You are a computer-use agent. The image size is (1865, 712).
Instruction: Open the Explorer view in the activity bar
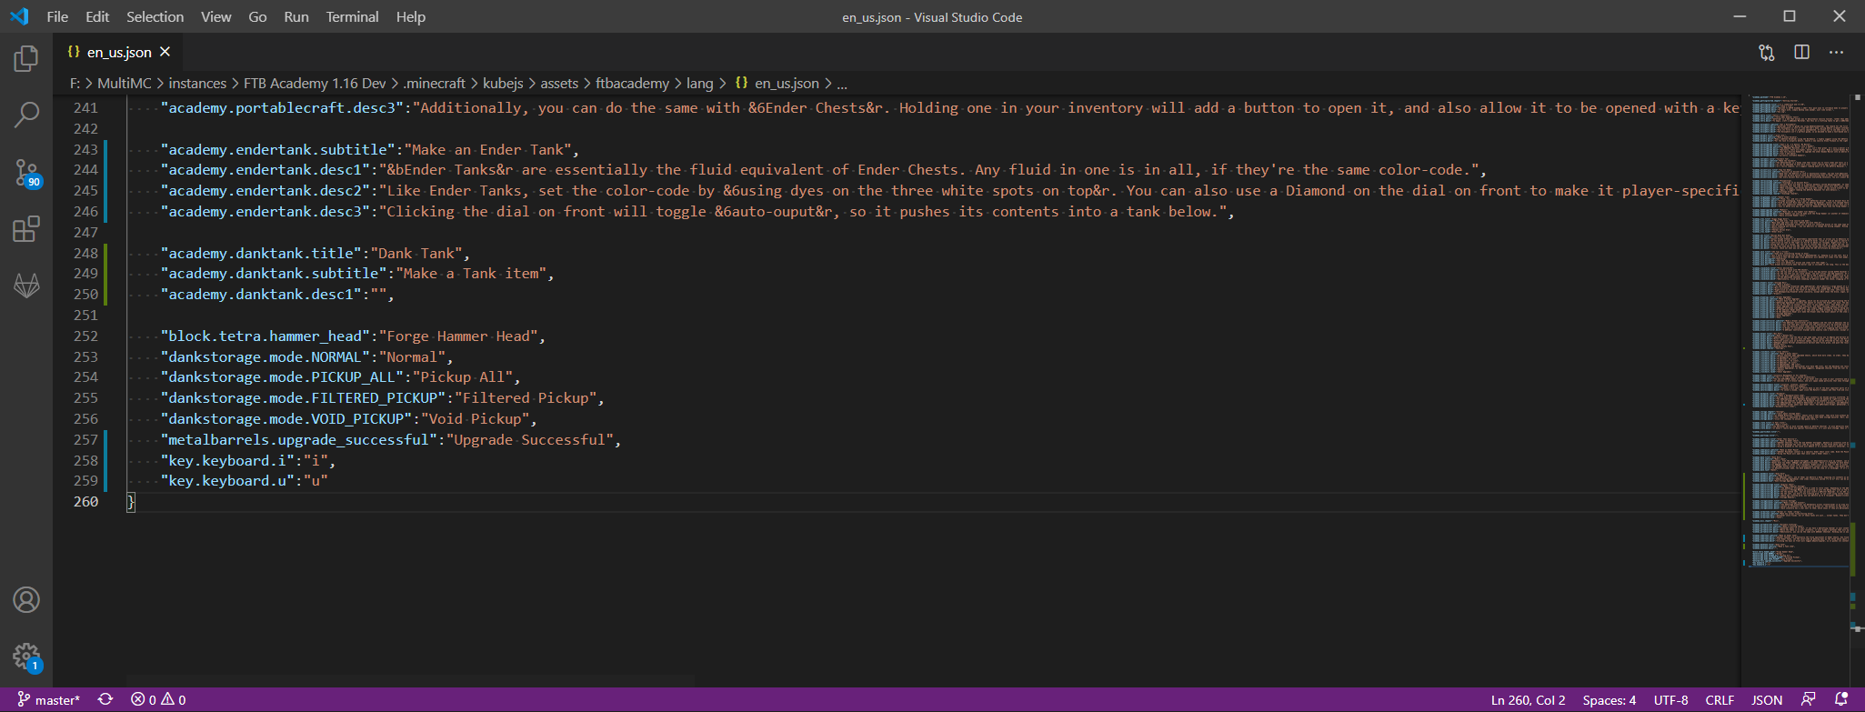click(x=26, y=59)
